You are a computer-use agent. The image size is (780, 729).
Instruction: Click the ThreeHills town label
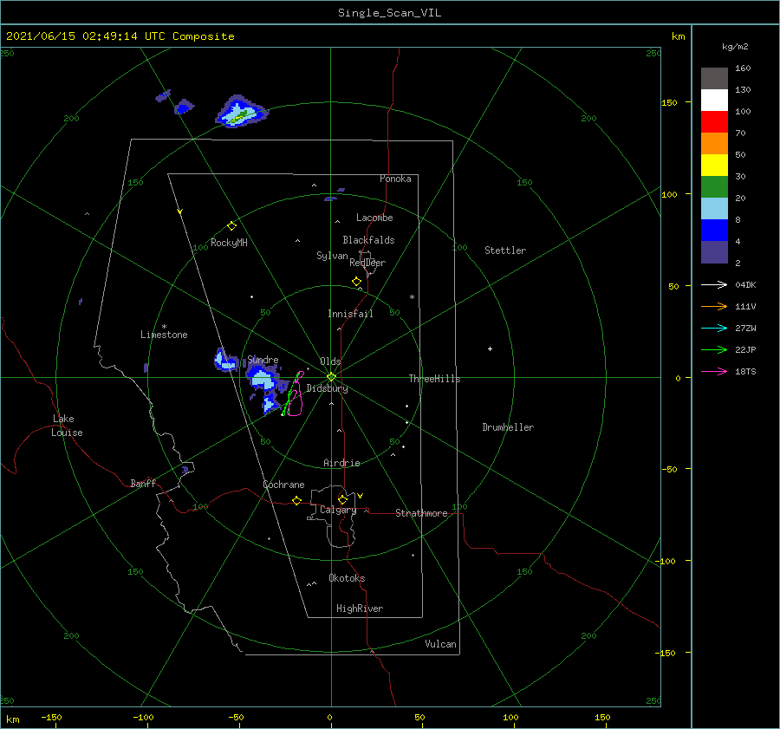click(x=434, y=379)
